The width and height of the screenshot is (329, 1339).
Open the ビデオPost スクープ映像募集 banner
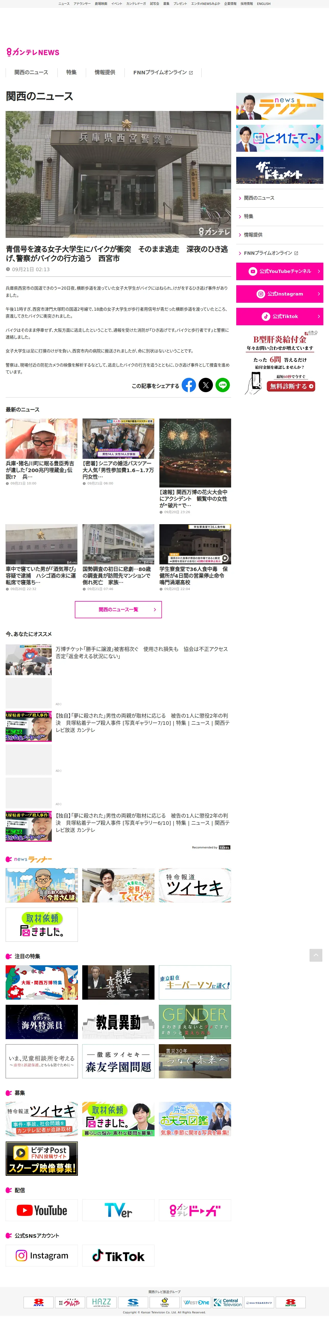[x=42, y=1159]
